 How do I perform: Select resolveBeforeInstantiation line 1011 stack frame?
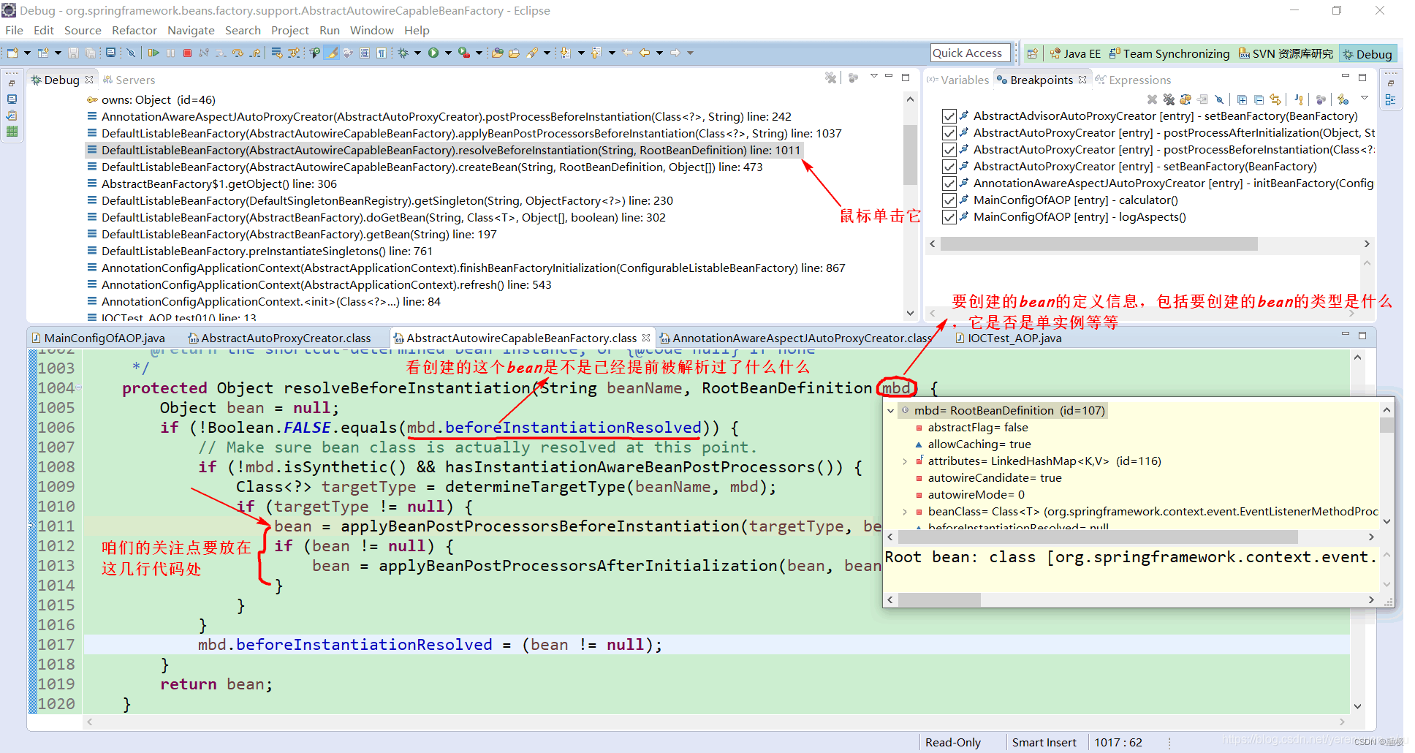(444, 150)
